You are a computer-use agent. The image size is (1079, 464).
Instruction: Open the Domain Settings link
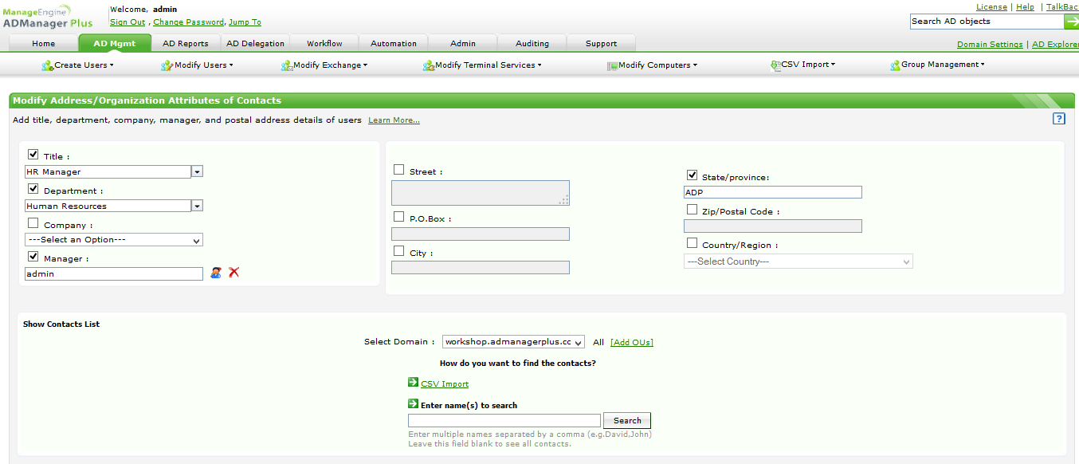click(990, 45)
